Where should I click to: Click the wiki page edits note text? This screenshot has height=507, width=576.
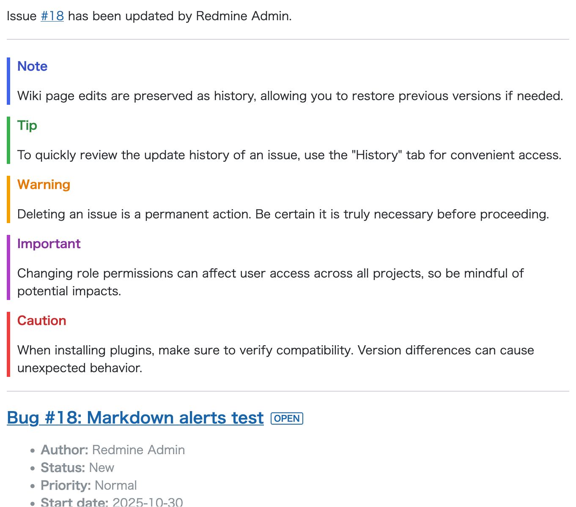(x=290, y=96)
